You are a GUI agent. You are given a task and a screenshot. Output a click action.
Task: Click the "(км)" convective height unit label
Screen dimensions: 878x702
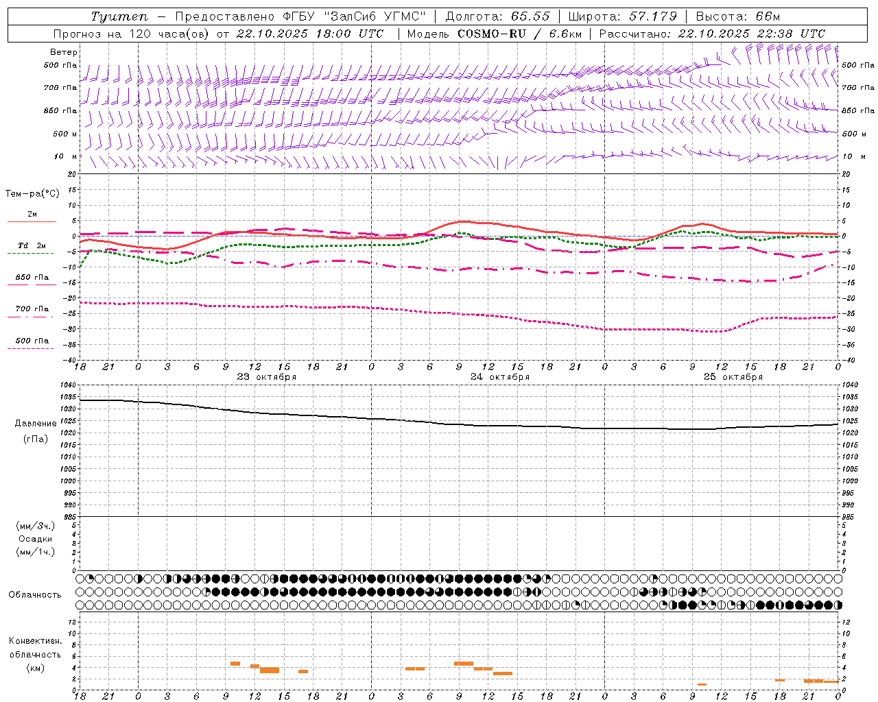tap(36, 668)
